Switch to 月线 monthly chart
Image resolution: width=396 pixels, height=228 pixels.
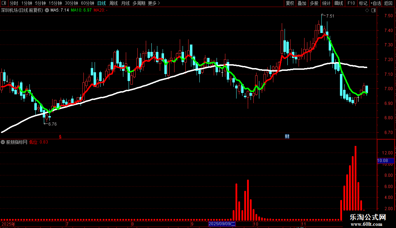[125, 3]
